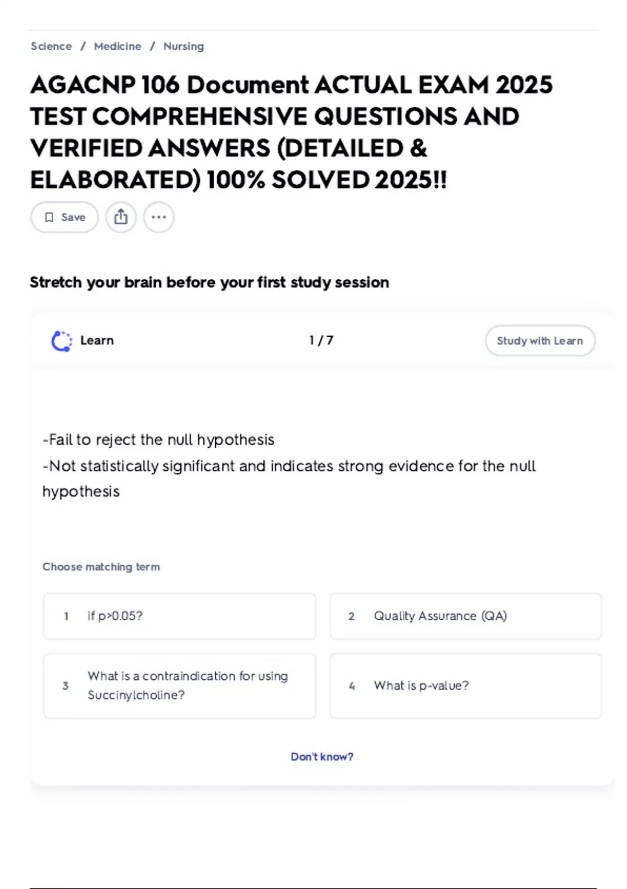Viewport: 627px width, 889px height.
Task: Click the number 1 answer badge
Action: [66, 617]
